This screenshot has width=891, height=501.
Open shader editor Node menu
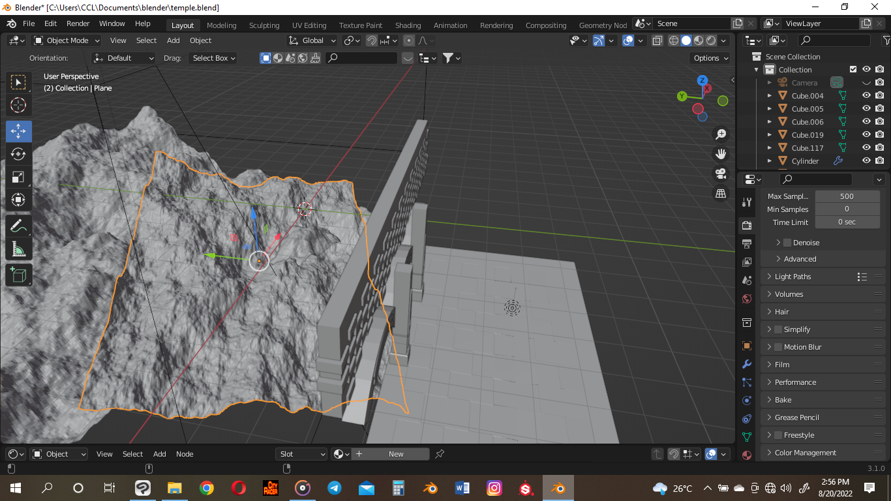pyautogui.click(x=185, y=454)
